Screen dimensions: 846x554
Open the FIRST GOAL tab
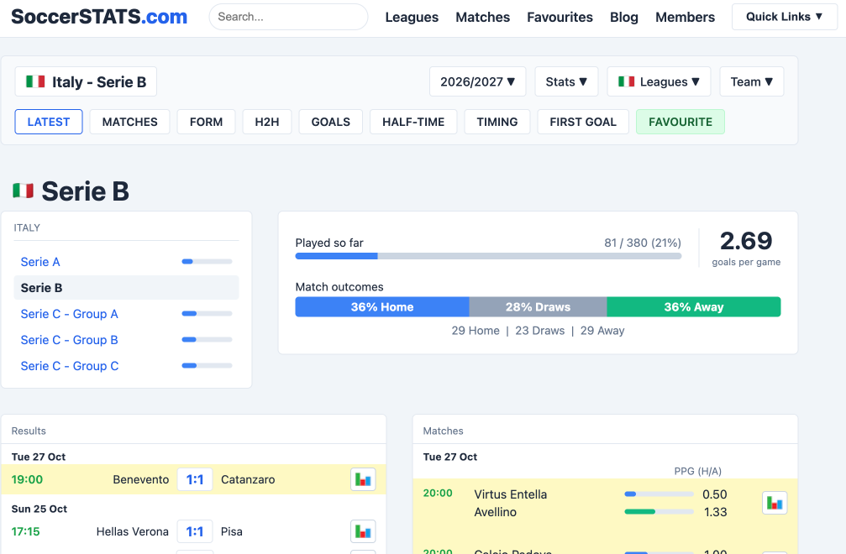pos(583,122)
